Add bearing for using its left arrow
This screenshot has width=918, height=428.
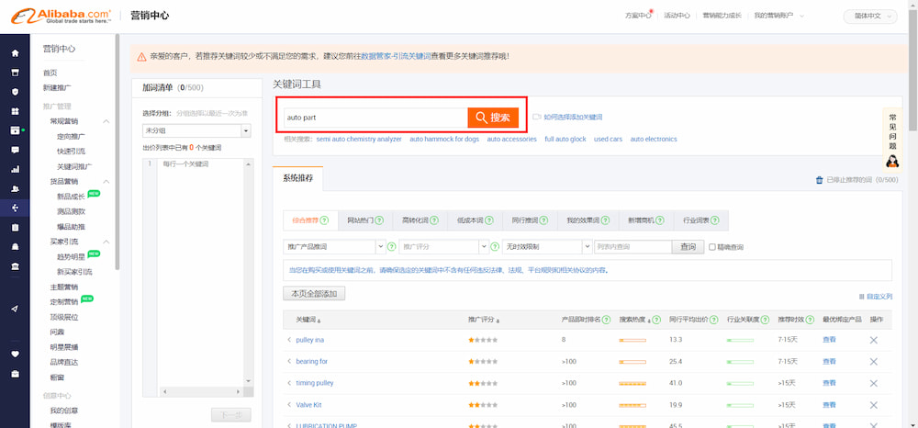pyautogui.click(x=289, y=361)
